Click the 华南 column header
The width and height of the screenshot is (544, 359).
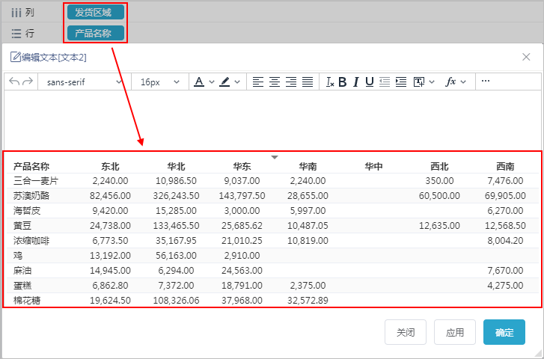pos(308,167)
